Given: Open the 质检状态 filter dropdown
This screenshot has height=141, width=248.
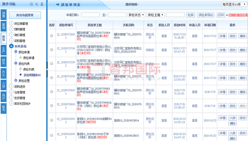Looking at the screenshot, I should click(x=136, y=15).
